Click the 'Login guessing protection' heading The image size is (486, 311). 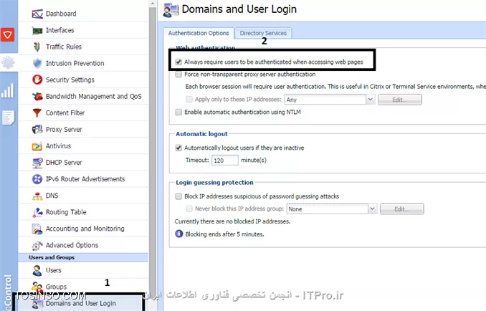[214, 183]
